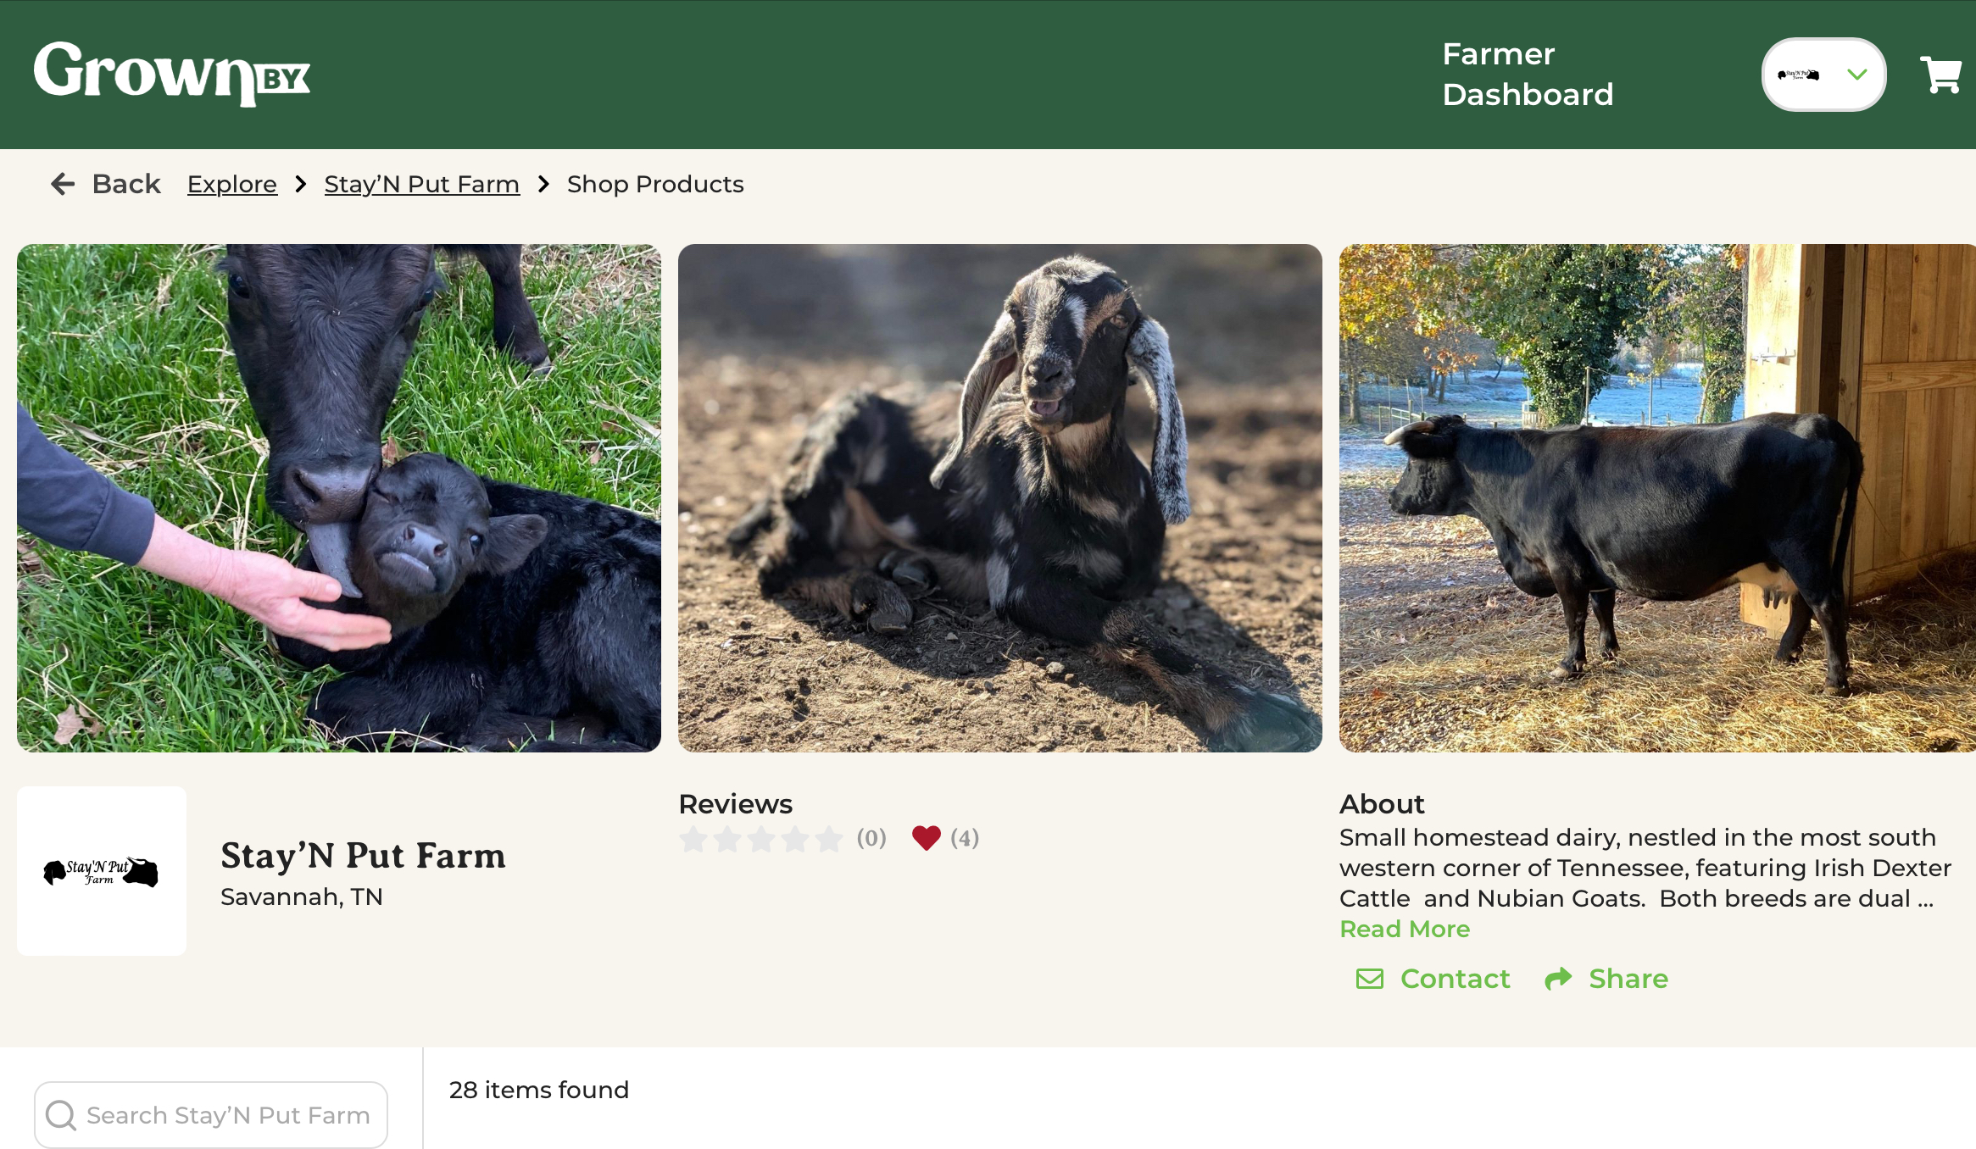Image resolution: width=1976 pixels, height=1149 pixels.
Task: Click the back arrow icon
Action: pos(63,184)
